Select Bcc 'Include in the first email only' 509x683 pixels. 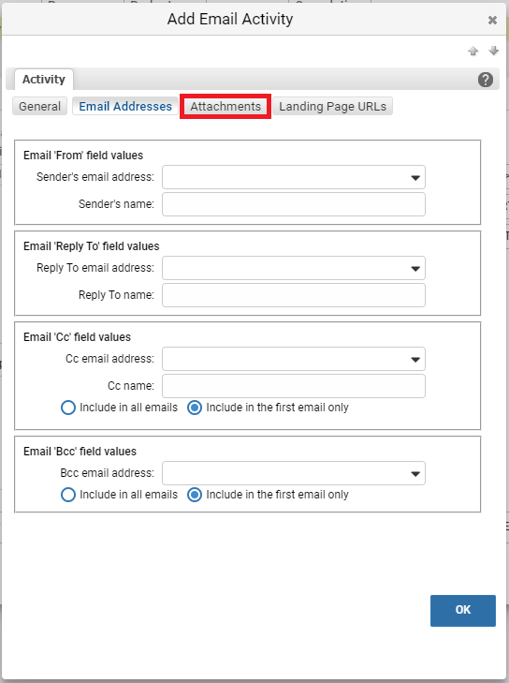[x=195, y=495]
